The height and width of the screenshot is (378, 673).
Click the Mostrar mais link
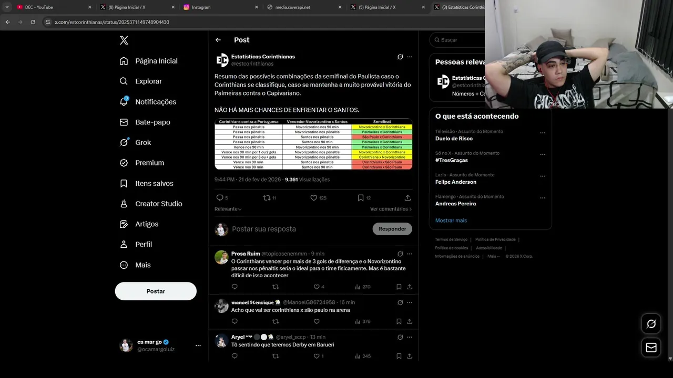tap(451, 220)
